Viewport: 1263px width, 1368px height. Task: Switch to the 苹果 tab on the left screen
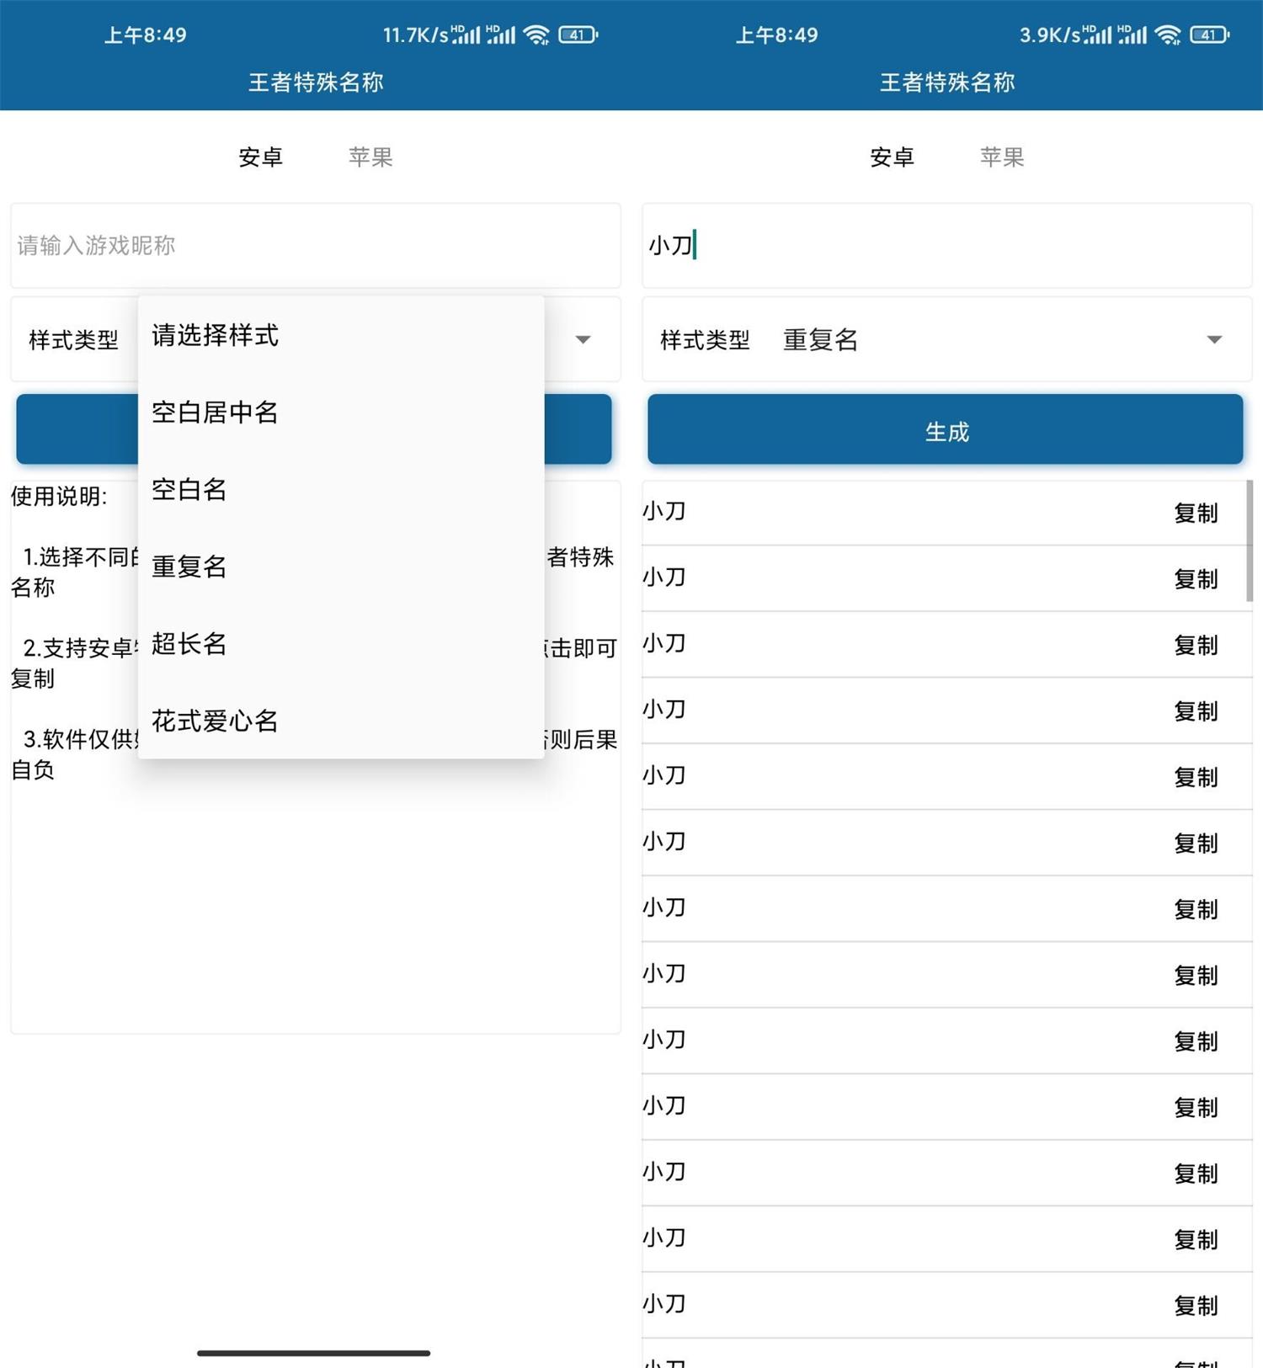pos(370,157)
